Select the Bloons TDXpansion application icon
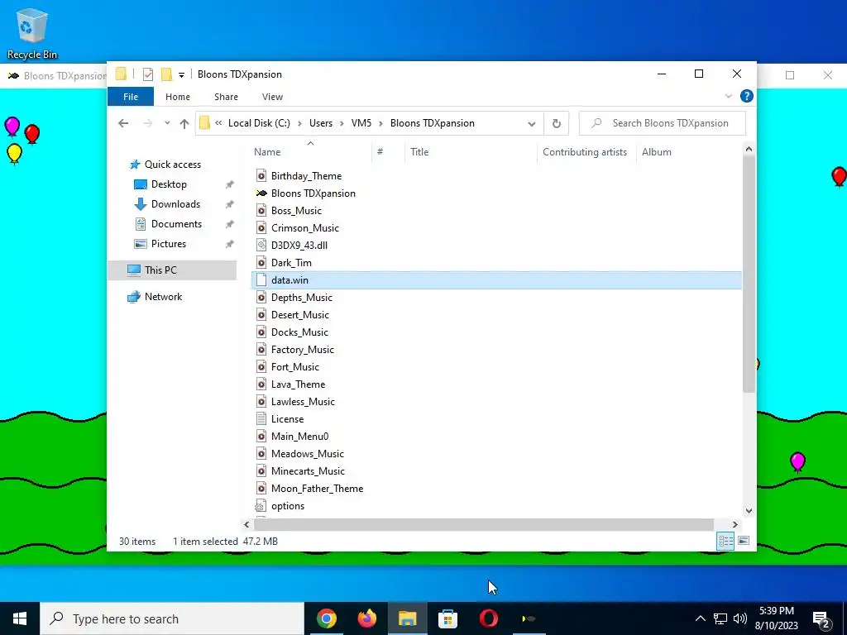Screen dimensions: 847x635 (x=261, y=193)
